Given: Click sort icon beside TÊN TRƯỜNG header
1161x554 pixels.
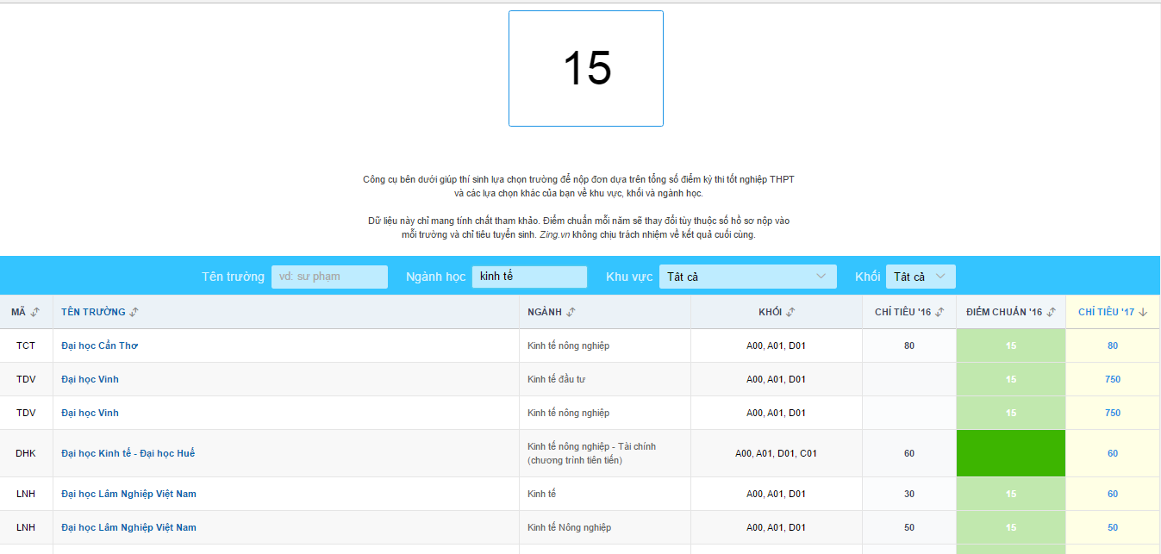Looking at the screenshot, I should pyautogui.click(x=134, y=312).
